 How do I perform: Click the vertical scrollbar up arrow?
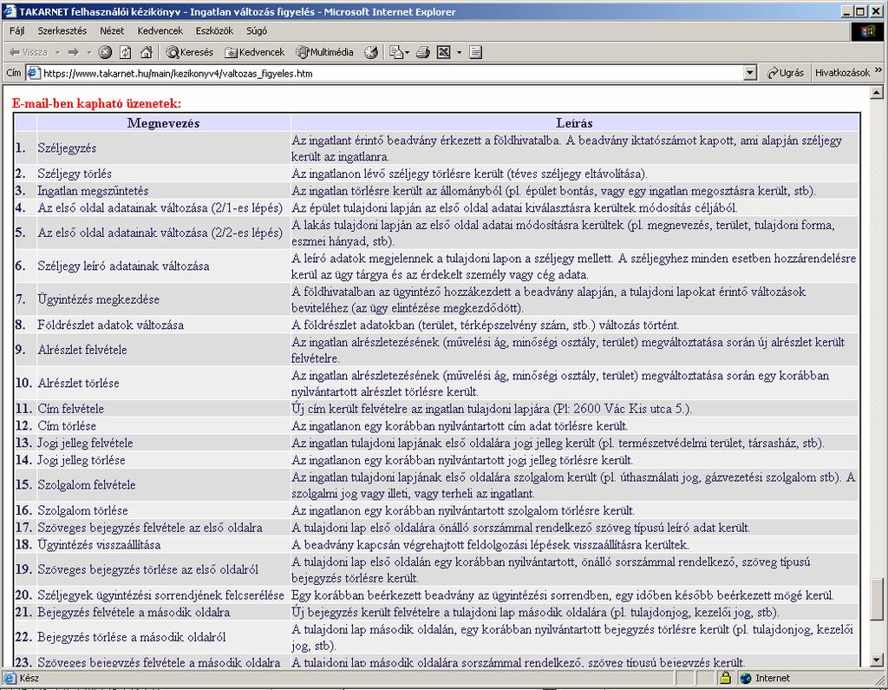tap(877, 92)
